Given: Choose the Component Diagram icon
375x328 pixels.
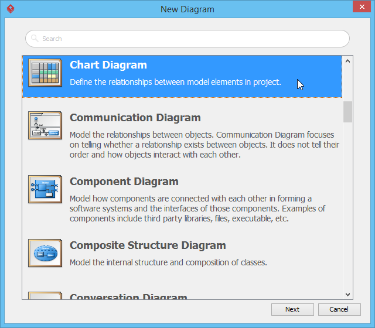Looking at the screenshot, I should point(45,189).
